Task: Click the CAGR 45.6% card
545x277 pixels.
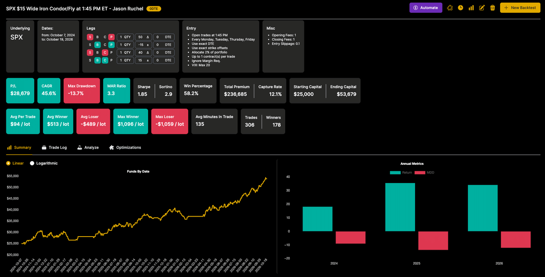Action: [49, 90]
